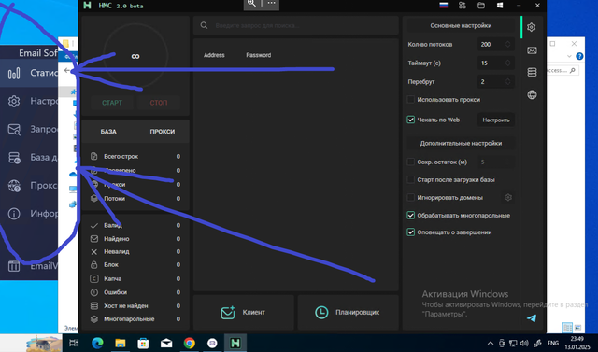This screenshot has width=598, height=352.
Task: Click the Хост не найден results row
Action: pyautogui.click(x=135, y=305)
